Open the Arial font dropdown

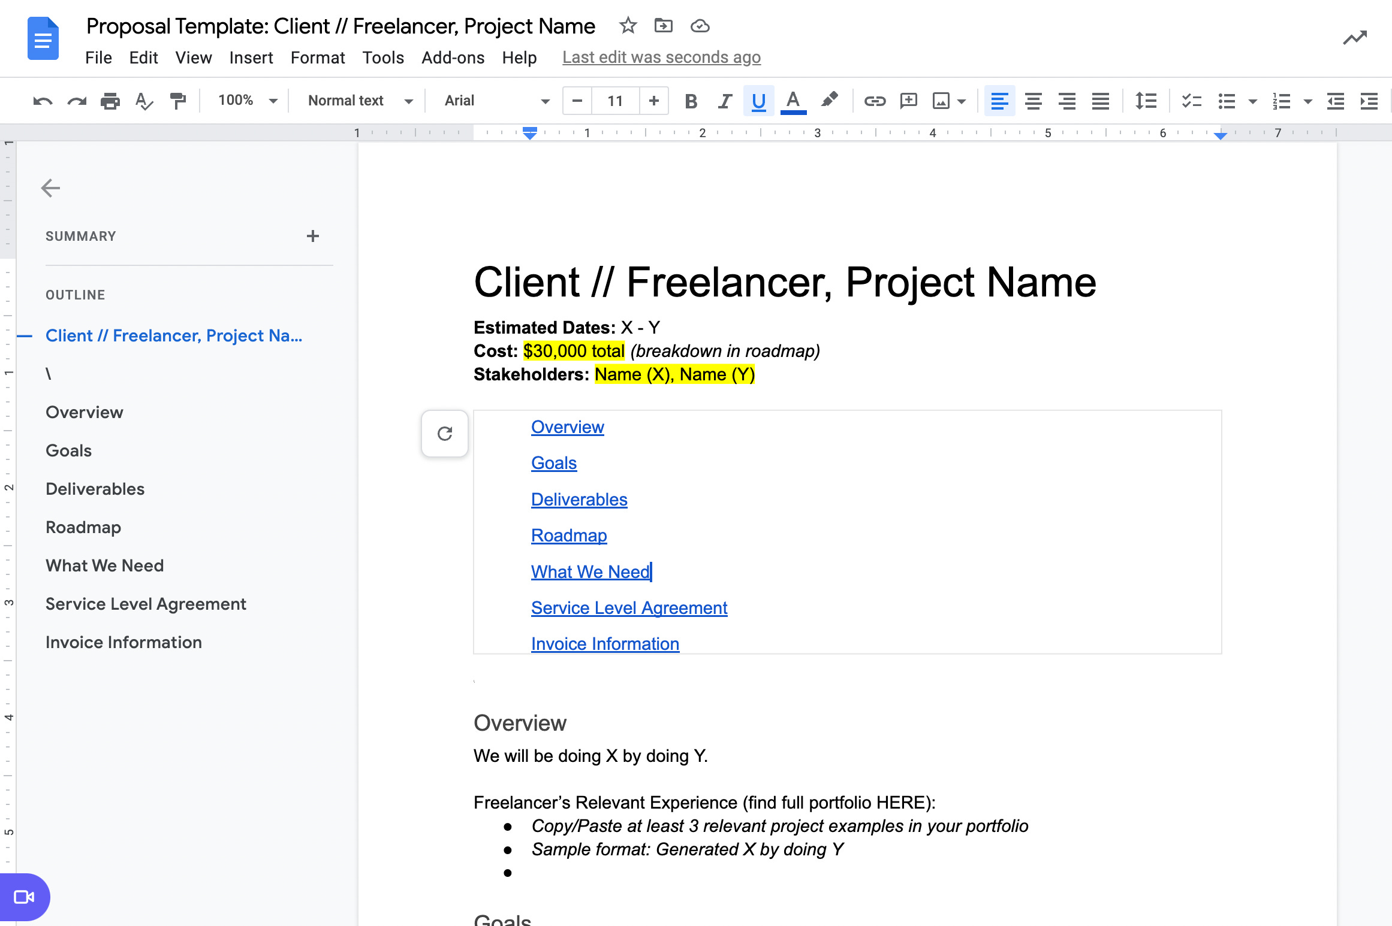pos(496,101)
